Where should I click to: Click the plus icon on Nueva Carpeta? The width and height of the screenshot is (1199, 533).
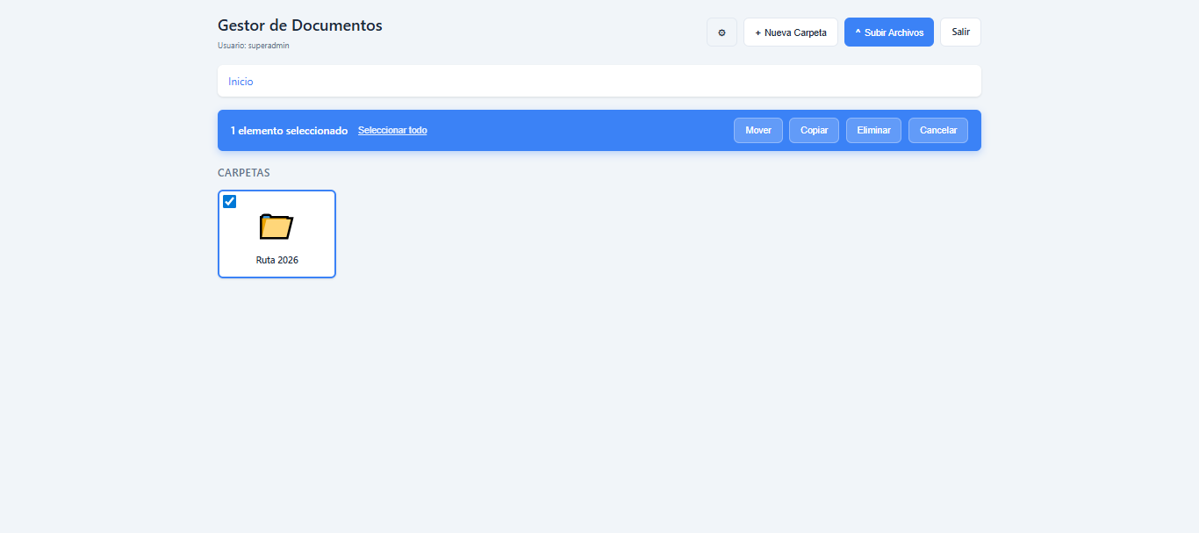click(758, 32)
